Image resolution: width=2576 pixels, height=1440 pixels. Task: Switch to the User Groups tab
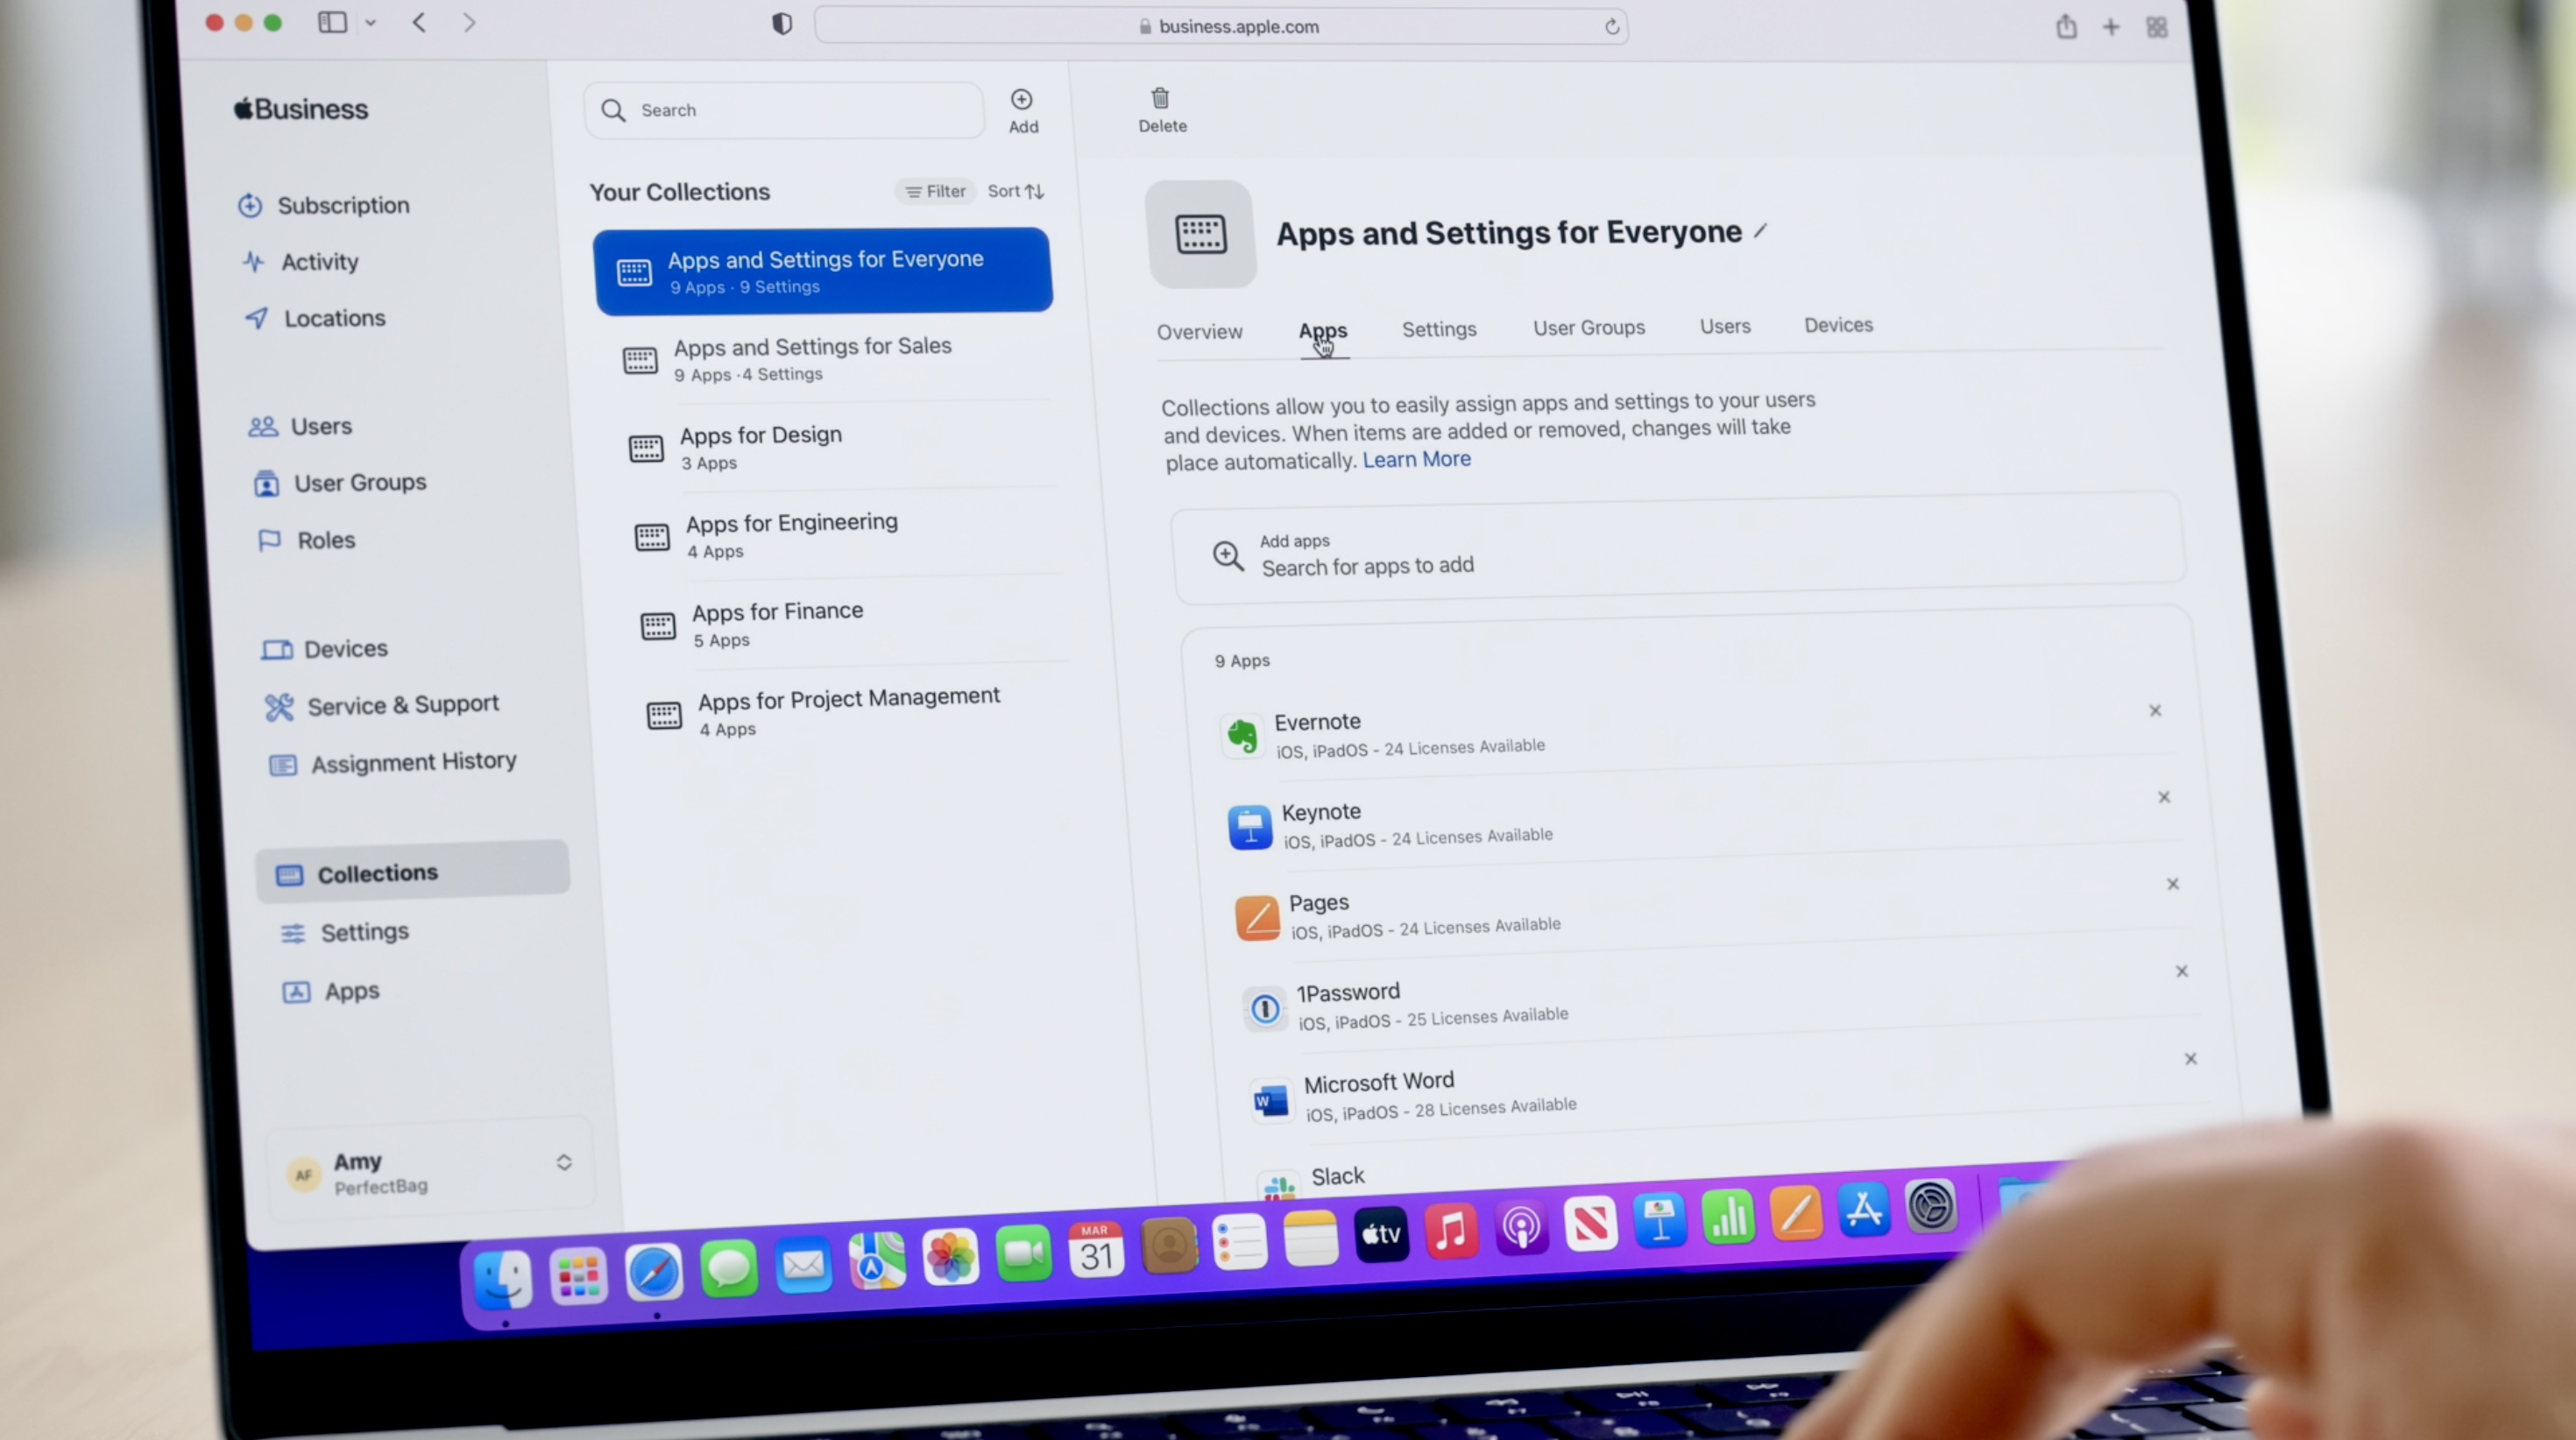tap(1588, 327)
